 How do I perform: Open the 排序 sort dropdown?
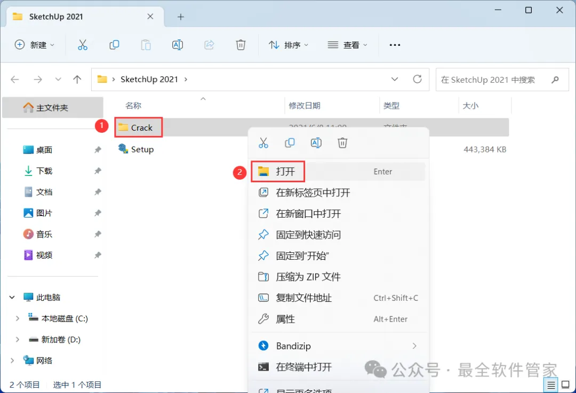(x=289, y=45)
